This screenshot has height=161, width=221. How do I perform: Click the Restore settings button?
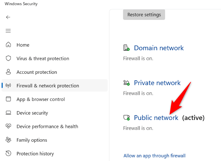(144, 14)
